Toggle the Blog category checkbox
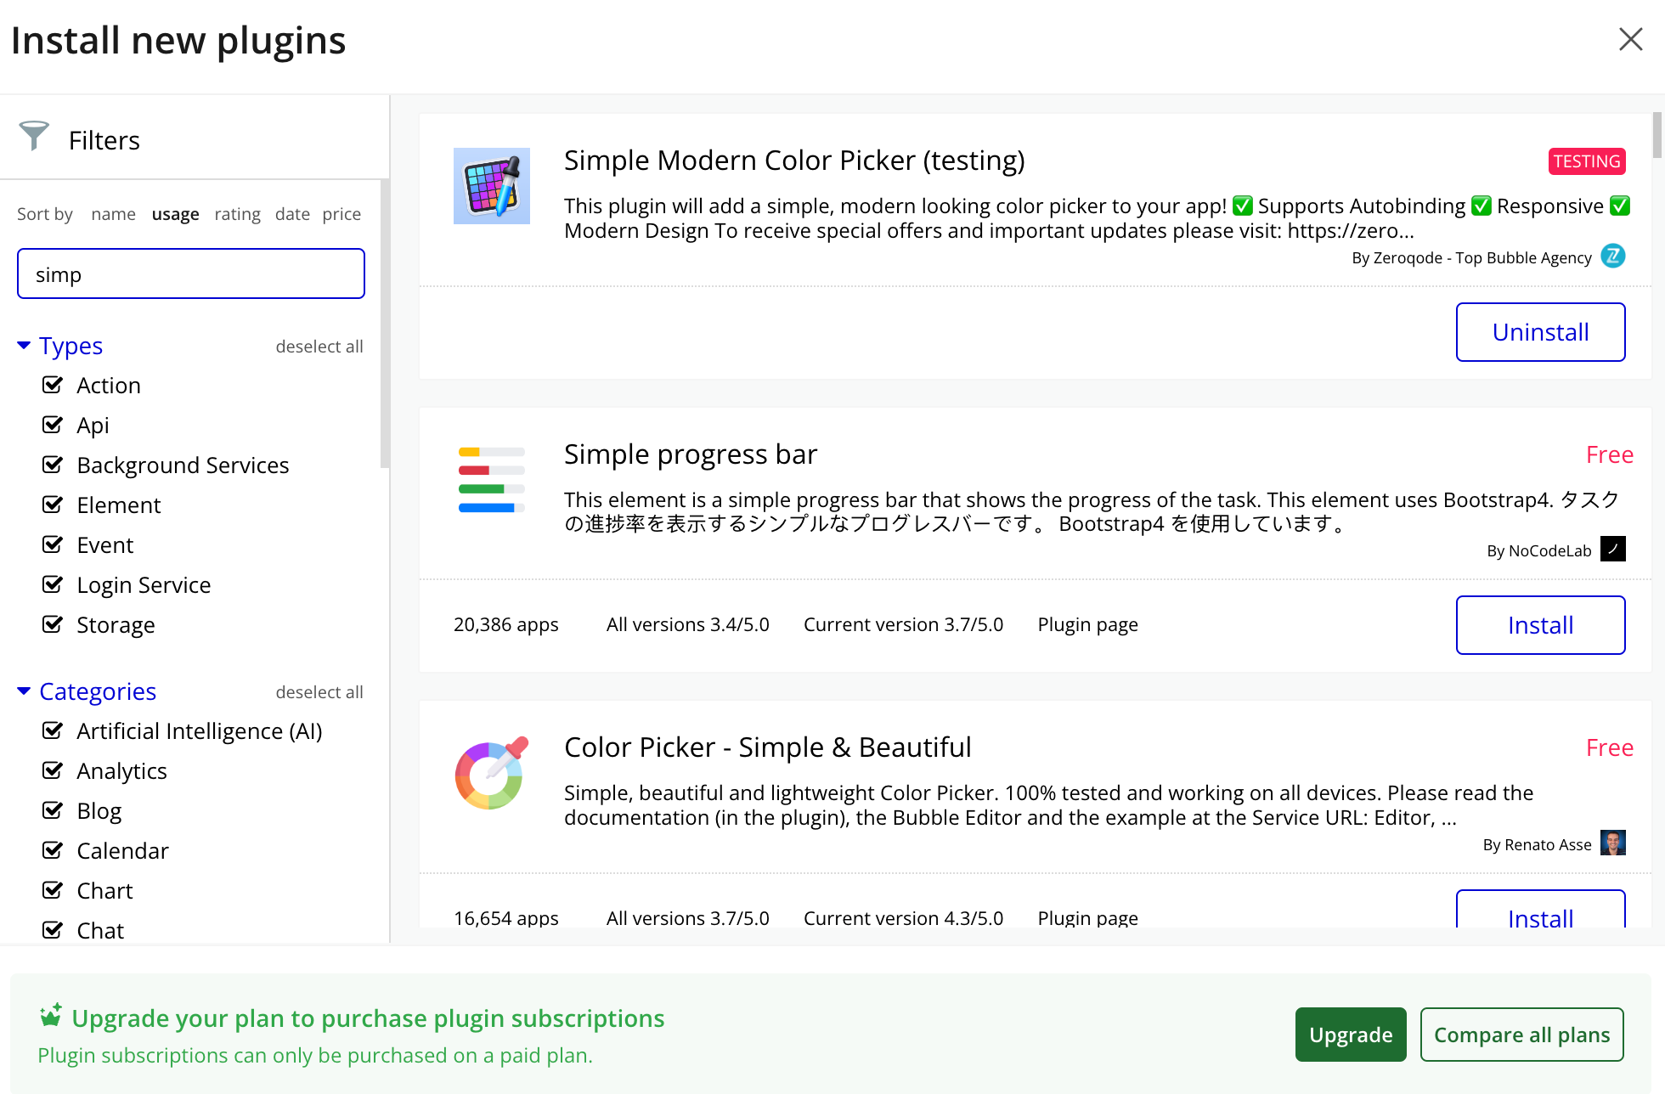Screen dimensions: 1665x1094 tap(53, 810)
